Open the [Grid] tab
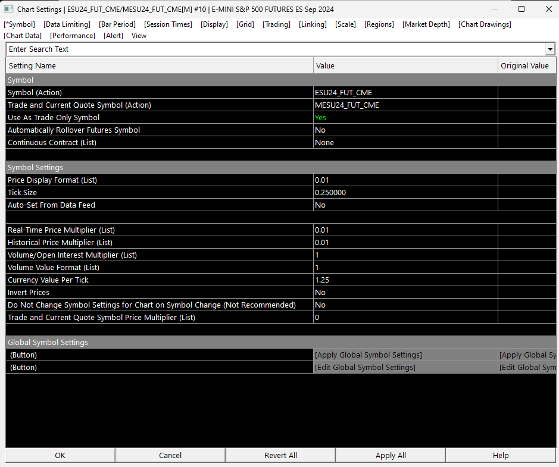The height and width of the screenshot is (467, 559). point(245,24)
